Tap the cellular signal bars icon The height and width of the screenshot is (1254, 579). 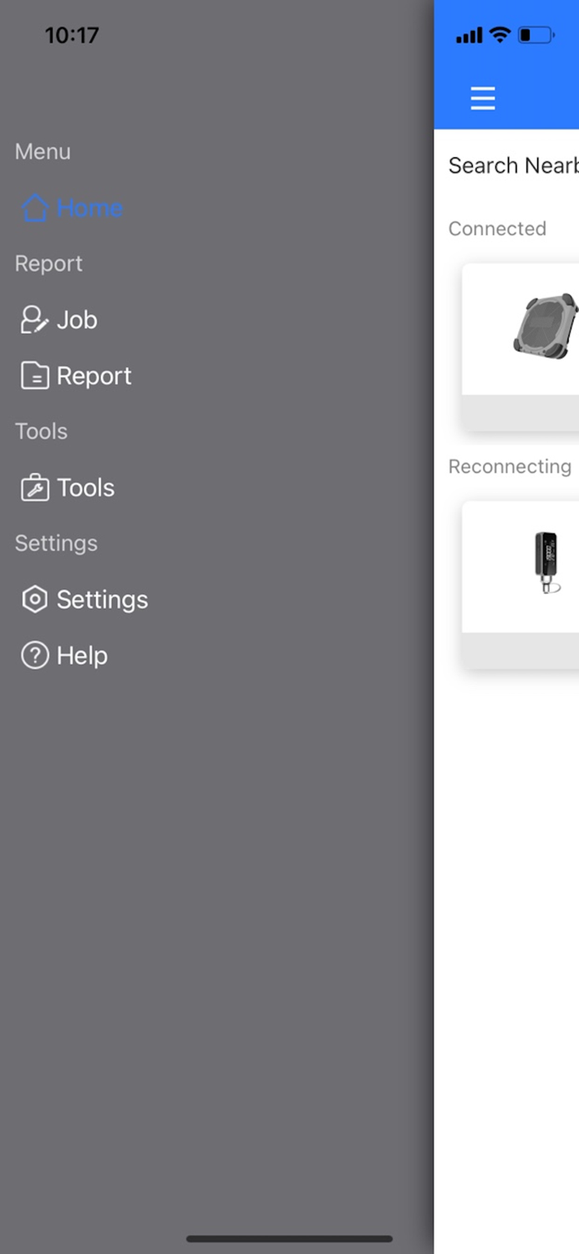pos(470,35)
